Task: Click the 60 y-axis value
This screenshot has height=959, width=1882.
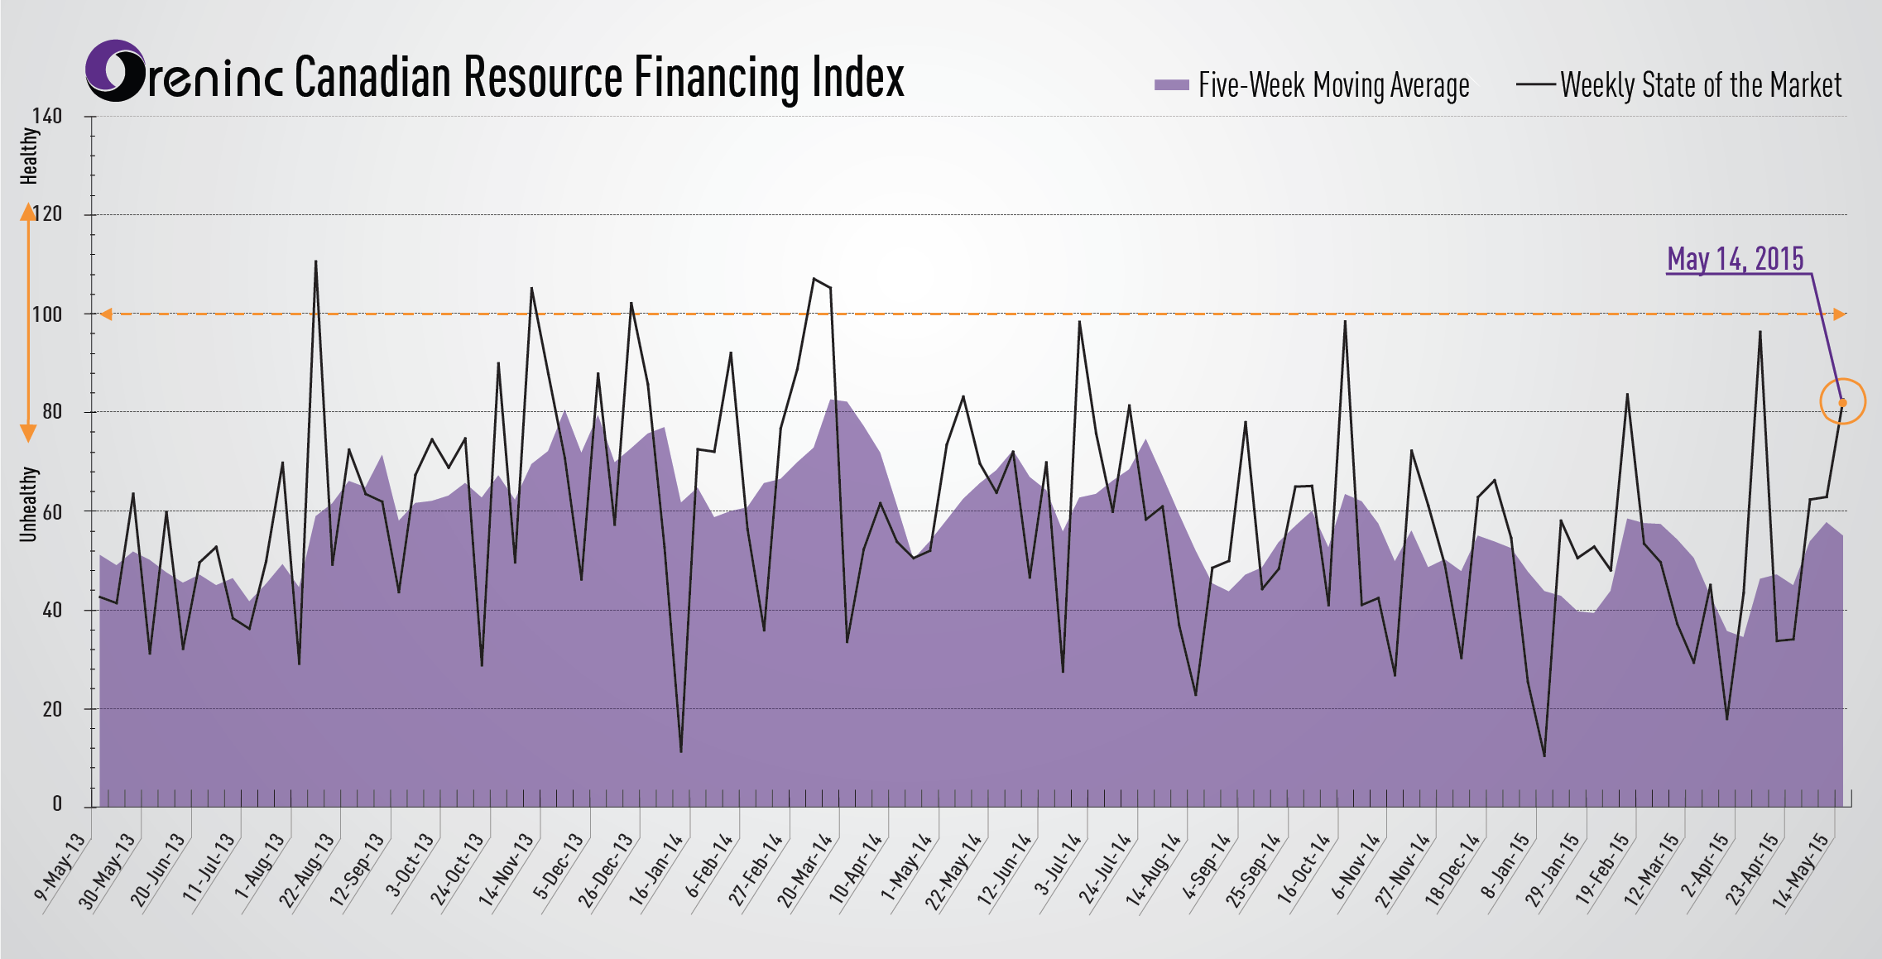Action: (52, 511)
